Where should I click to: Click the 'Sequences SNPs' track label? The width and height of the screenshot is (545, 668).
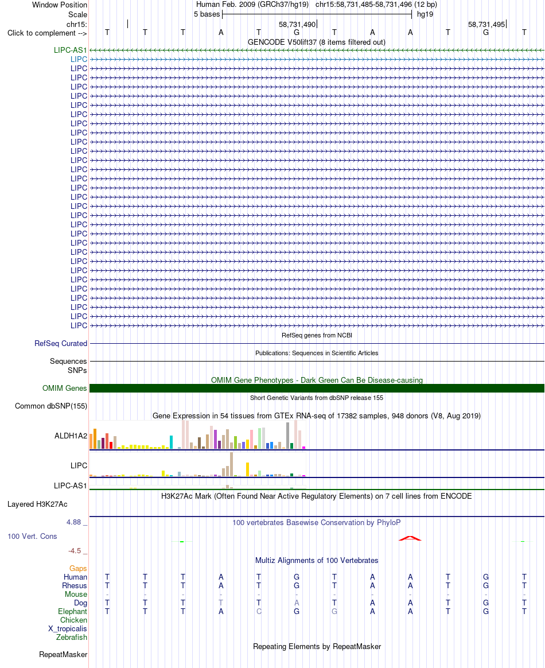pyautogui.click(x=68, y=366)
